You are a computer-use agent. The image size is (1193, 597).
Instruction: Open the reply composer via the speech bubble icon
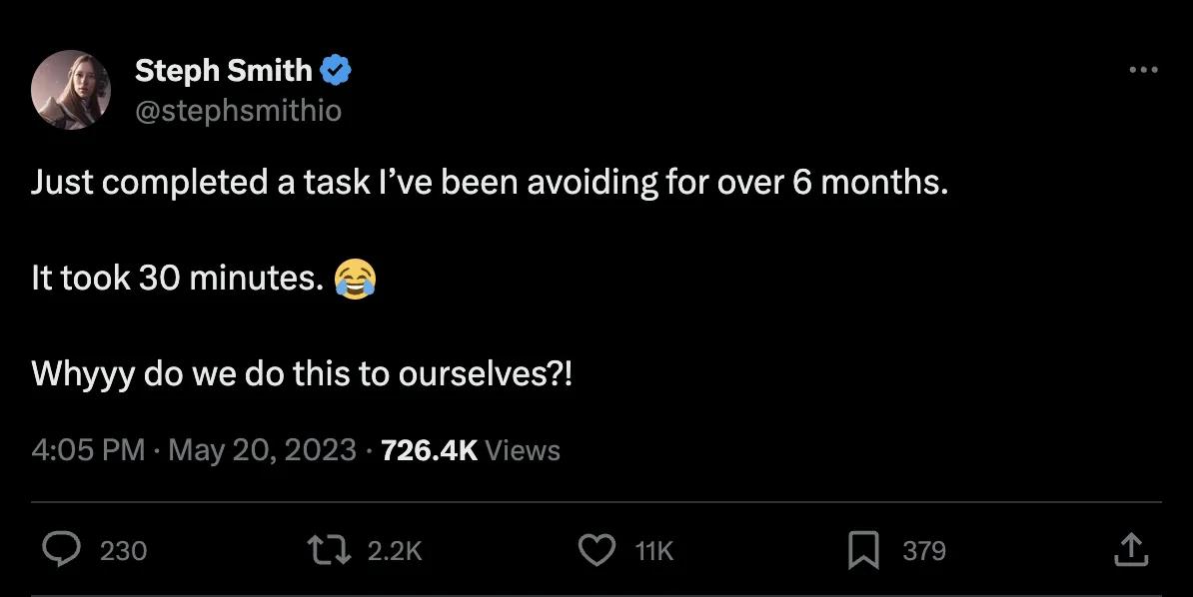click(x=62, y=550)
